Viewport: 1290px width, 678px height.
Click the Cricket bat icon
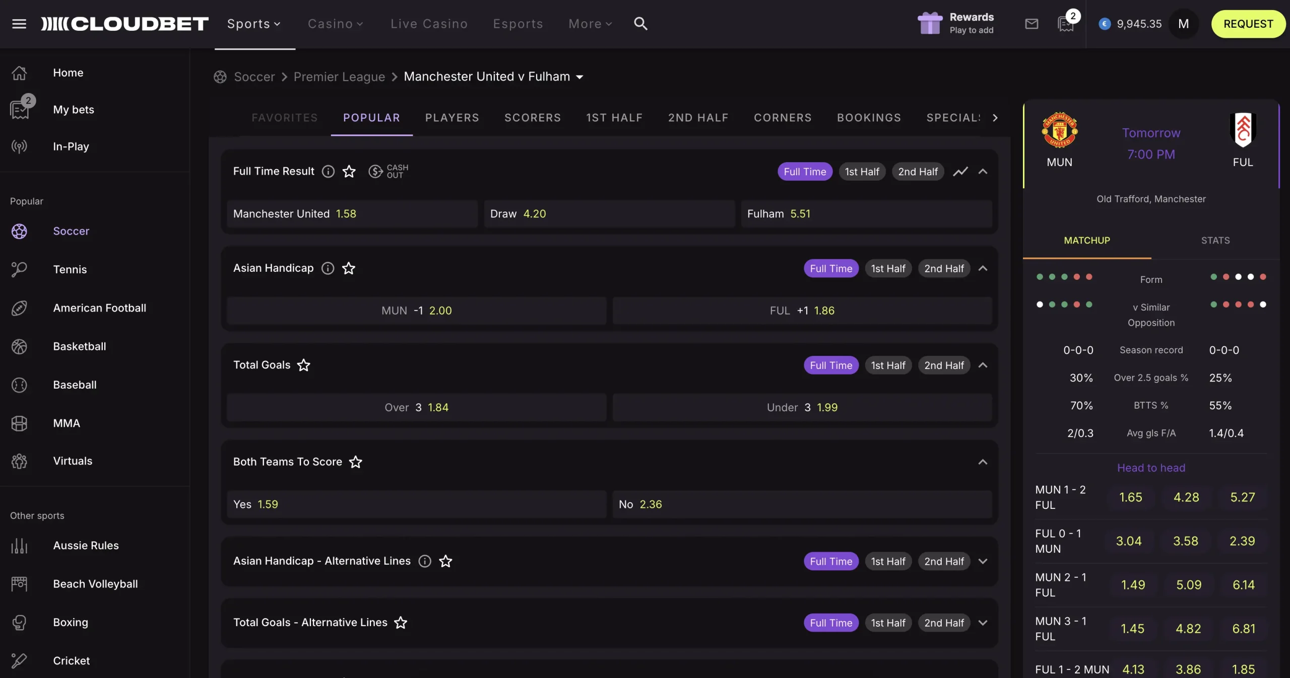click(19, 660)
